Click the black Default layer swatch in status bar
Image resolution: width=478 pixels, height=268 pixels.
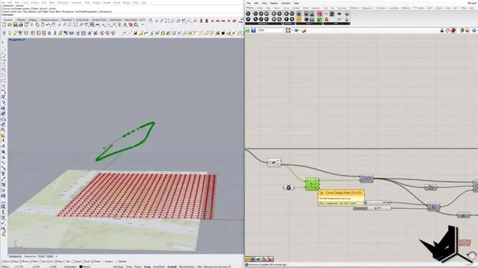point(81,267)
